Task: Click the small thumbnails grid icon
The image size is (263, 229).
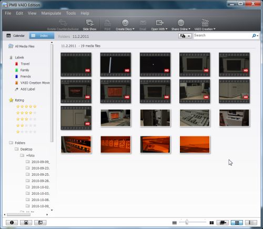Action: (x=175, y=223)
